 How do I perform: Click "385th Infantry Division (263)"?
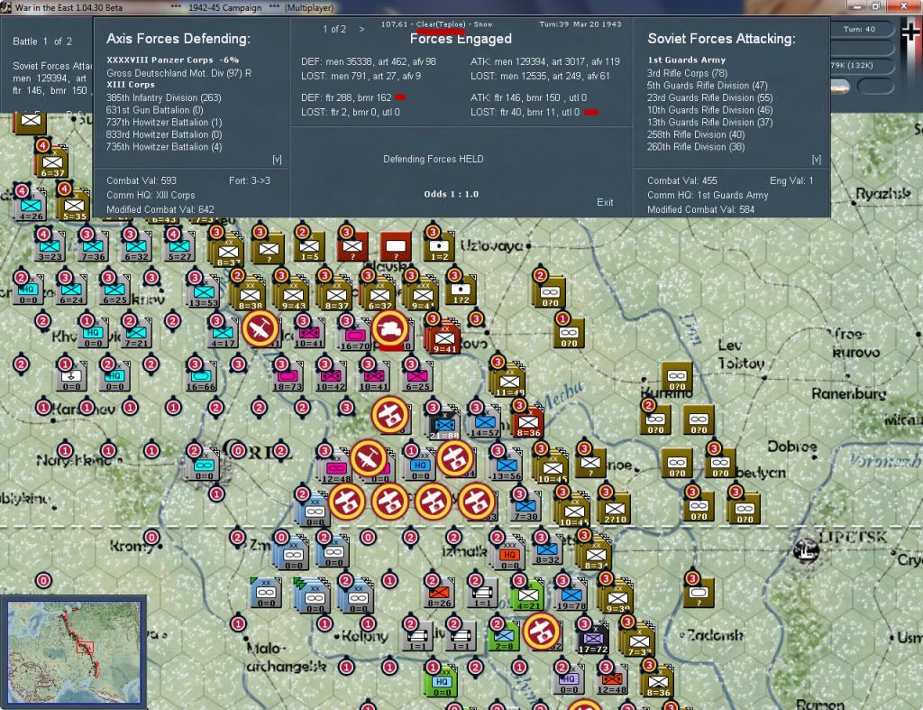164,97
